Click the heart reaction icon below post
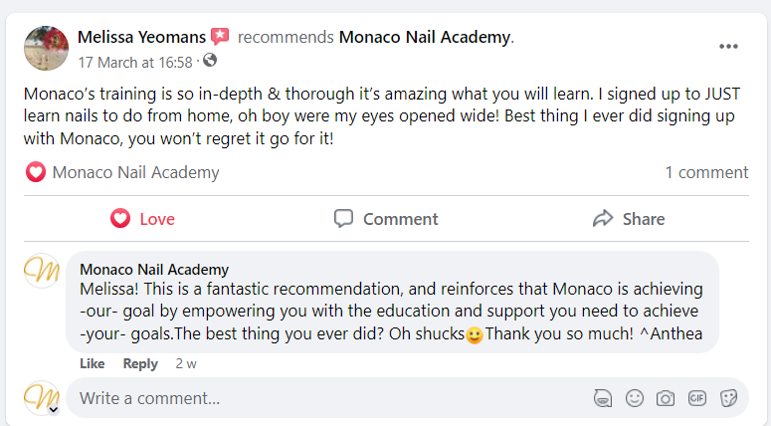Viewport: 771px width, 426px height. pyautogui.click(x=36, y=172)
